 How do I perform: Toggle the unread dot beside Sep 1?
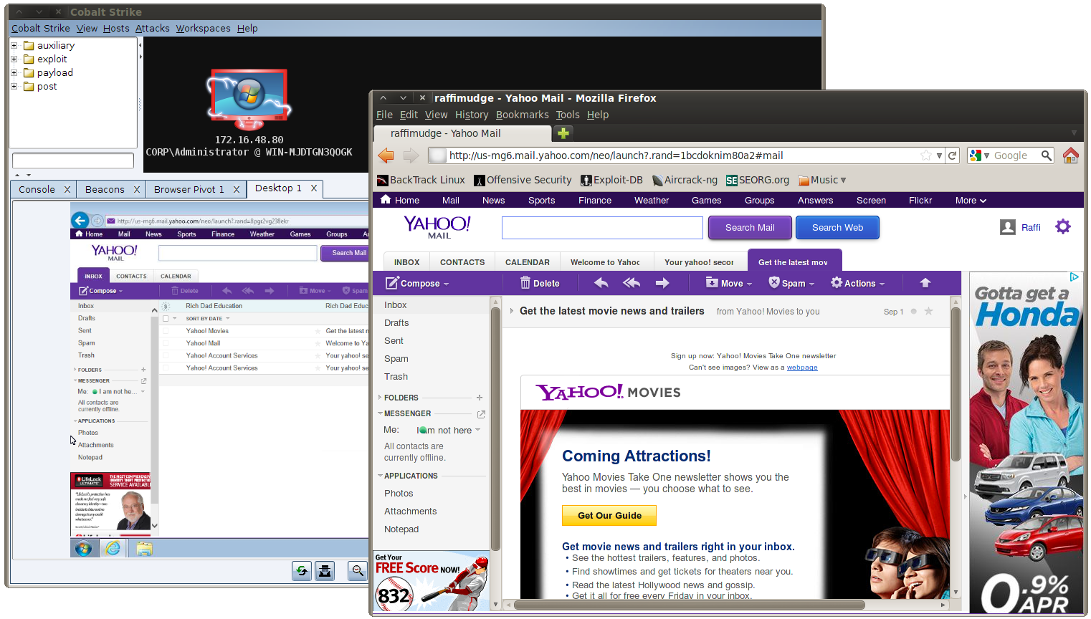pos(913,312)
